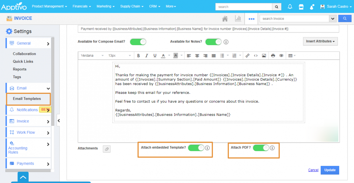Open the app store icon in header
This screenshot has width=354, height=183.
pyautogui.click(x=301, y=6)
